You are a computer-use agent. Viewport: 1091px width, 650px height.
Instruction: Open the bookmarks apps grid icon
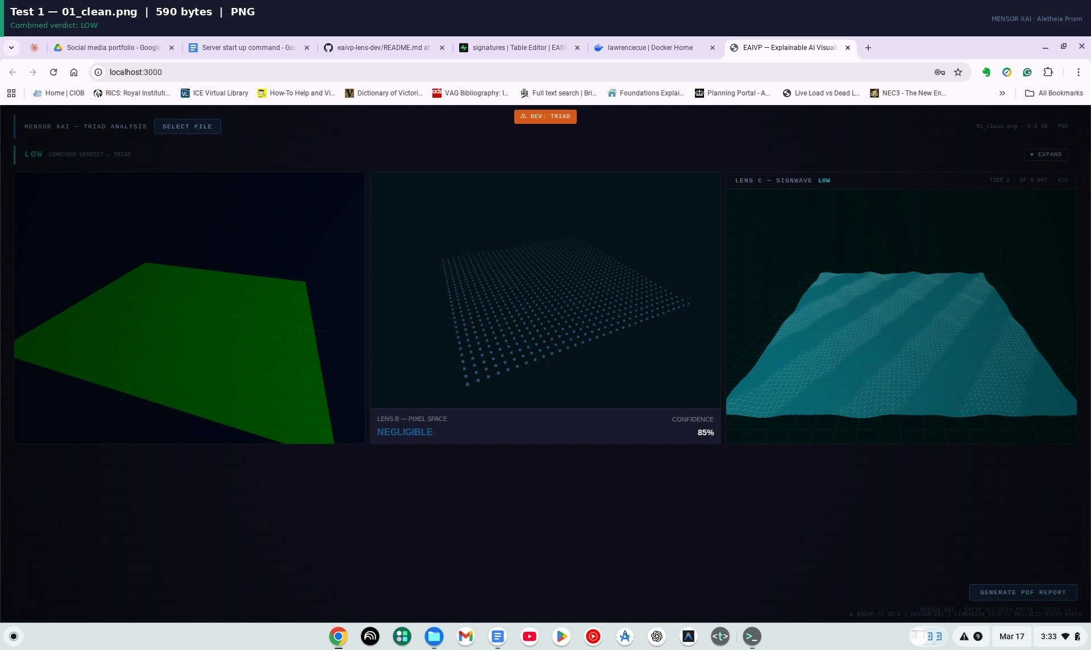[11, 93]
